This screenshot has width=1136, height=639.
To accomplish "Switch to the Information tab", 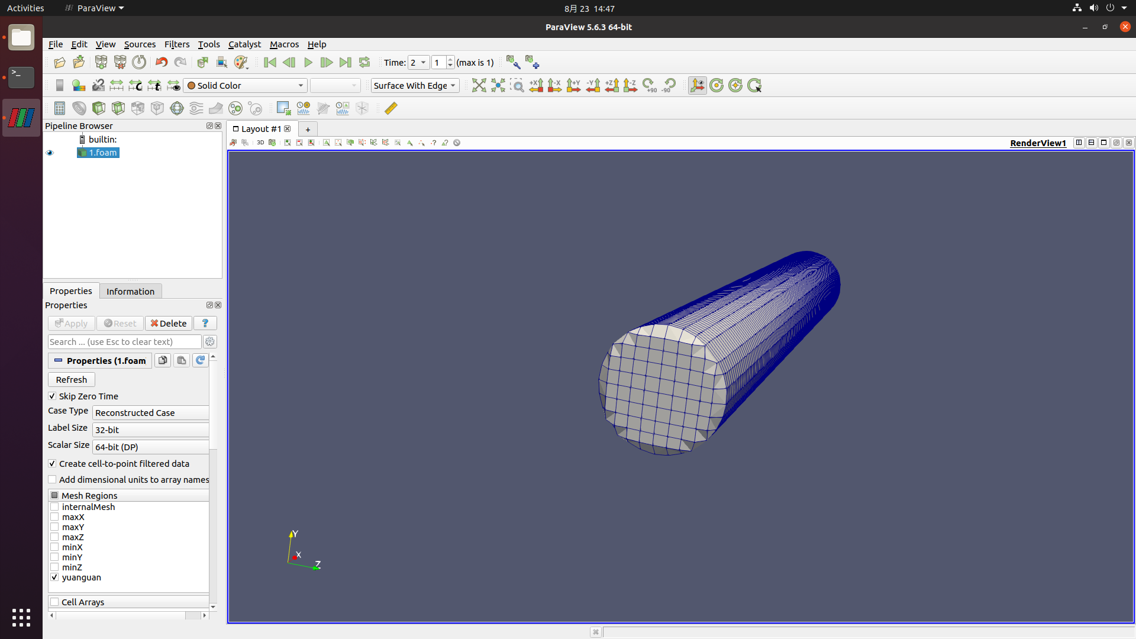I will [x=130, y=291].
